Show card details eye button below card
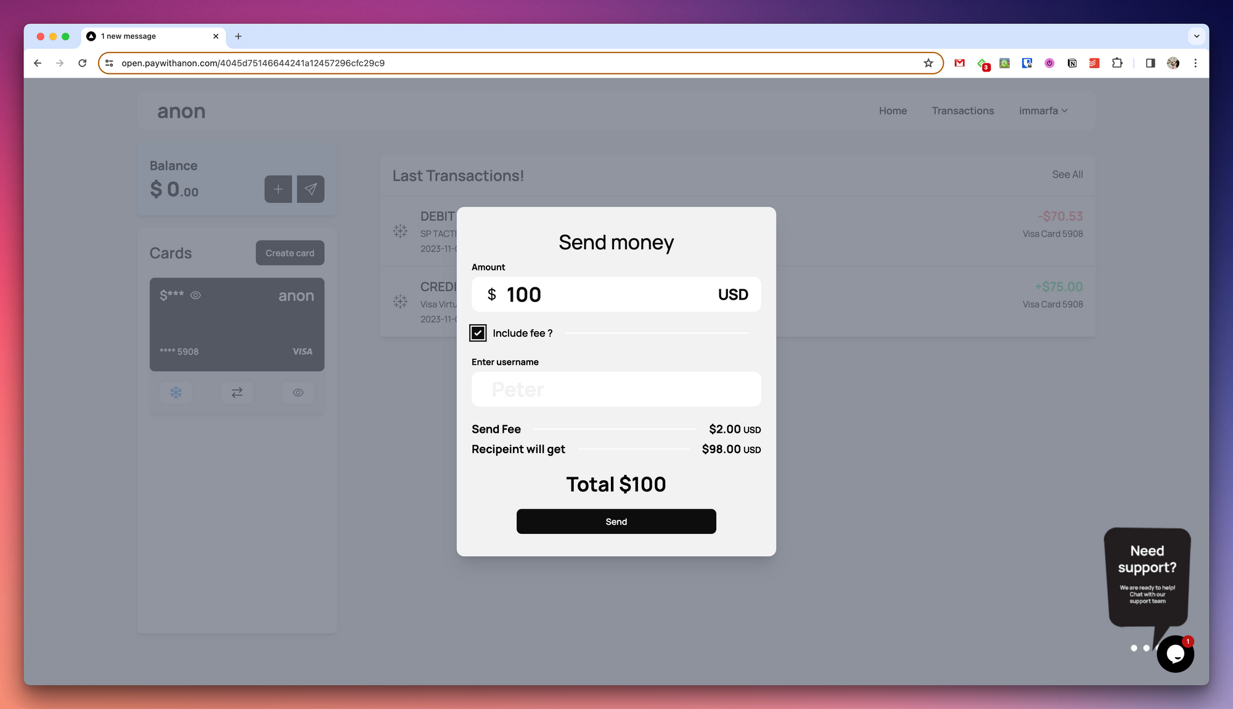Viewport: 1233px width, 709px height. pos(298,393)
